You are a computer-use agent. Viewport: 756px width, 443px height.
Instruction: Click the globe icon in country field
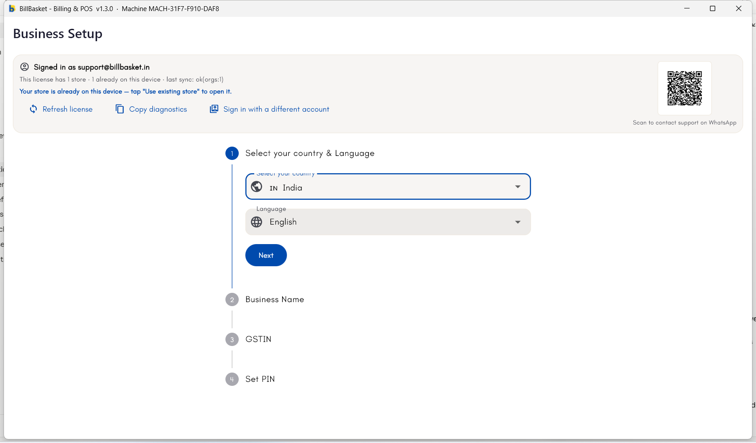coord(257,187)
